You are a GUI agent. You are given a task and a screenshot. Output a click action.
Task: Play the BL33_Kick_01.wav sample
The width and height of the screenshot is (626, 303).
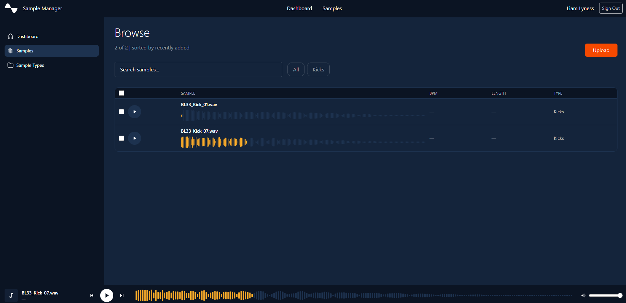[135, 112]
